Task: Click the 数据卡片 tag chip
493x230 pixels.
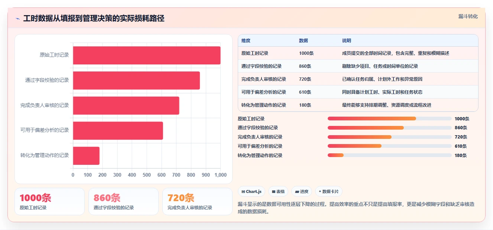Action: point(328,191)
